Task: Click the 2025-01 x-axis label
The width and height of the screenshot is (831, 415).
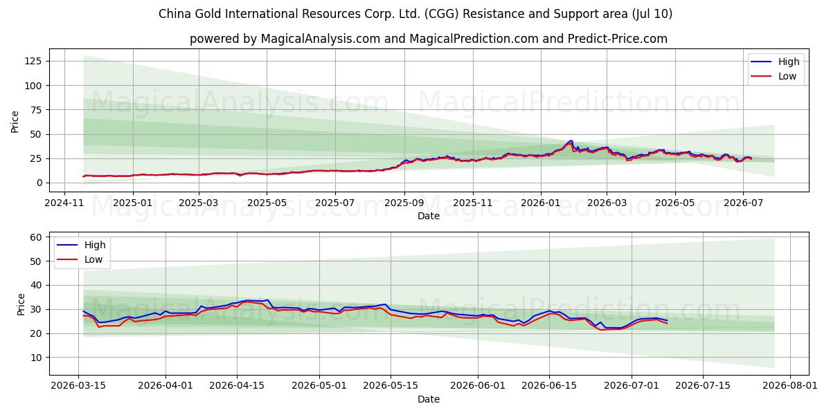Action: click(132, 203)
